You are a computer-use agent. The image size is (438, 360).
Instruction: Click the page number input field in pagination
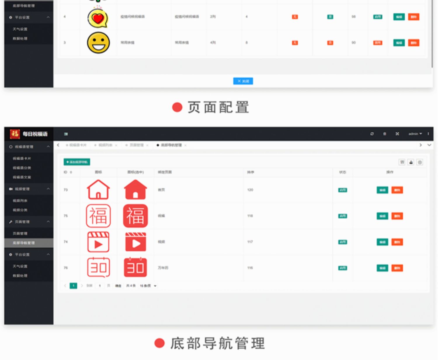(x=100, y=286)
